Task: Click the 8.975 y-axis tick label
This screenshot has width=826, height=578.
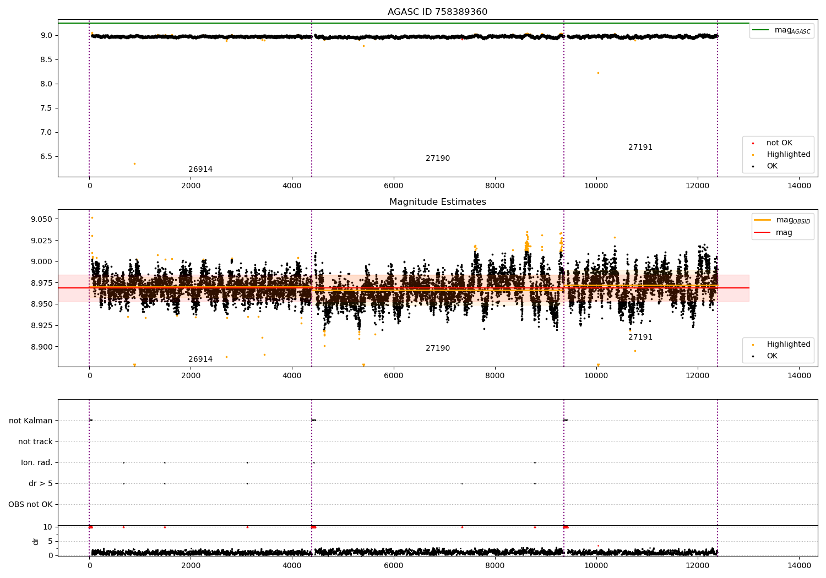Action: pos(42,283)
